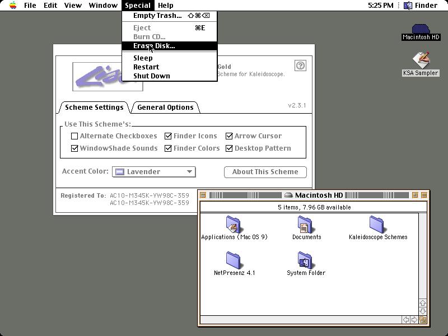Image resolution: width=448 pixels, height=336 pixels.
Task: Click the 5 items, 7.96 GB available status
Action: point(314,207)
